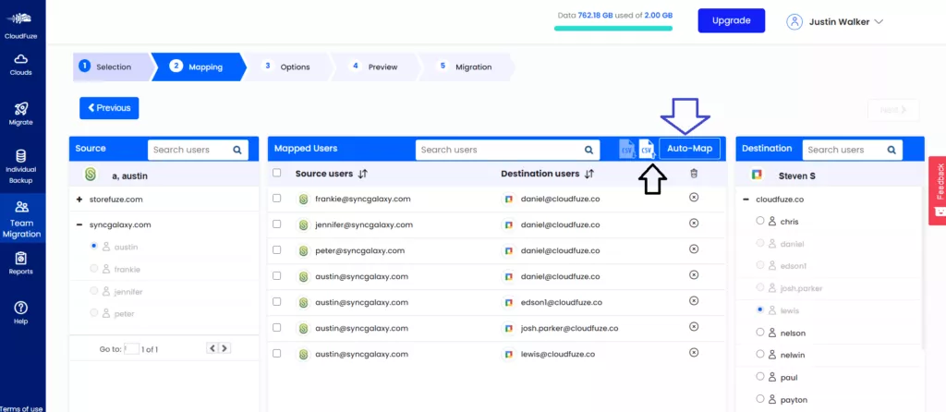The image size is (946, 412).
Task: Collapse the syncgalaxy.com domain
Action: 79,224
